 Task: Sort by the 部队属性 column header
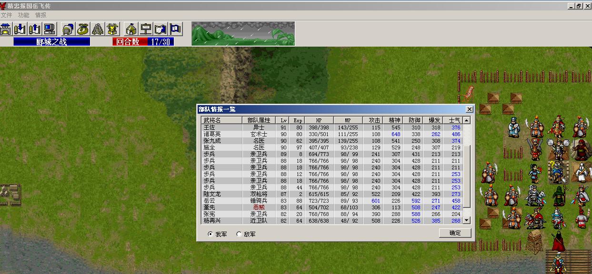259,120
